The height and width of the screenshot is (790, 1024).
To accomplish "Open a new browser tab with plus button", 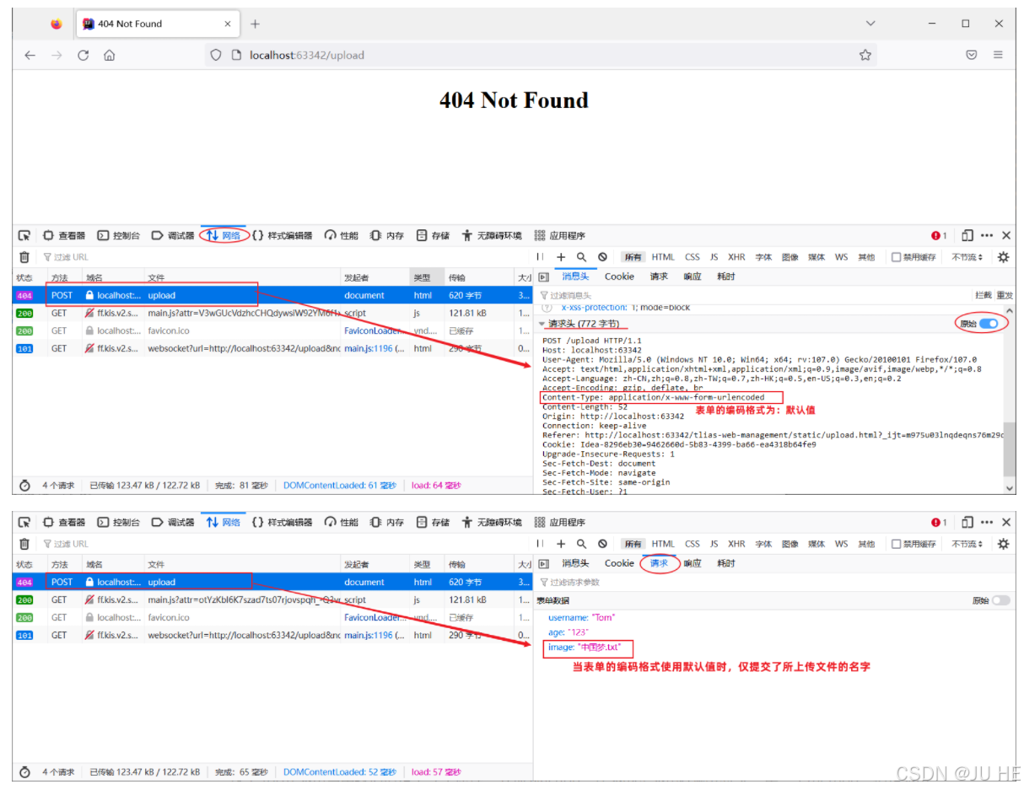I will pyautogui.click(x=255, y=24).
